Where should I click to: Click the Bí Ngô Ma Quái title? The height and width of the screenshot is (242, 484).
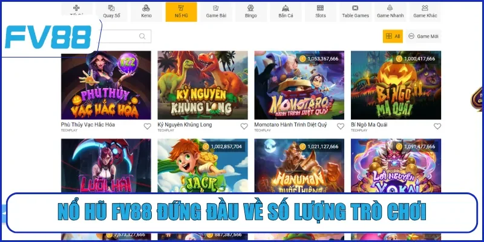(x=369, y=125)
